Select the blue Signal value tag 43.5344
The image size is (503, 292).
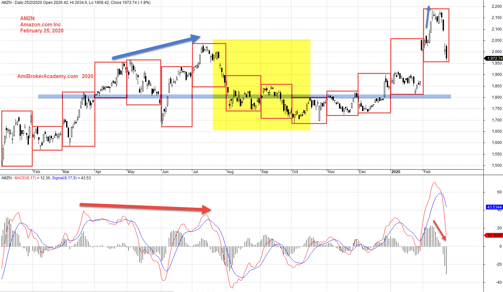[494, 207]
